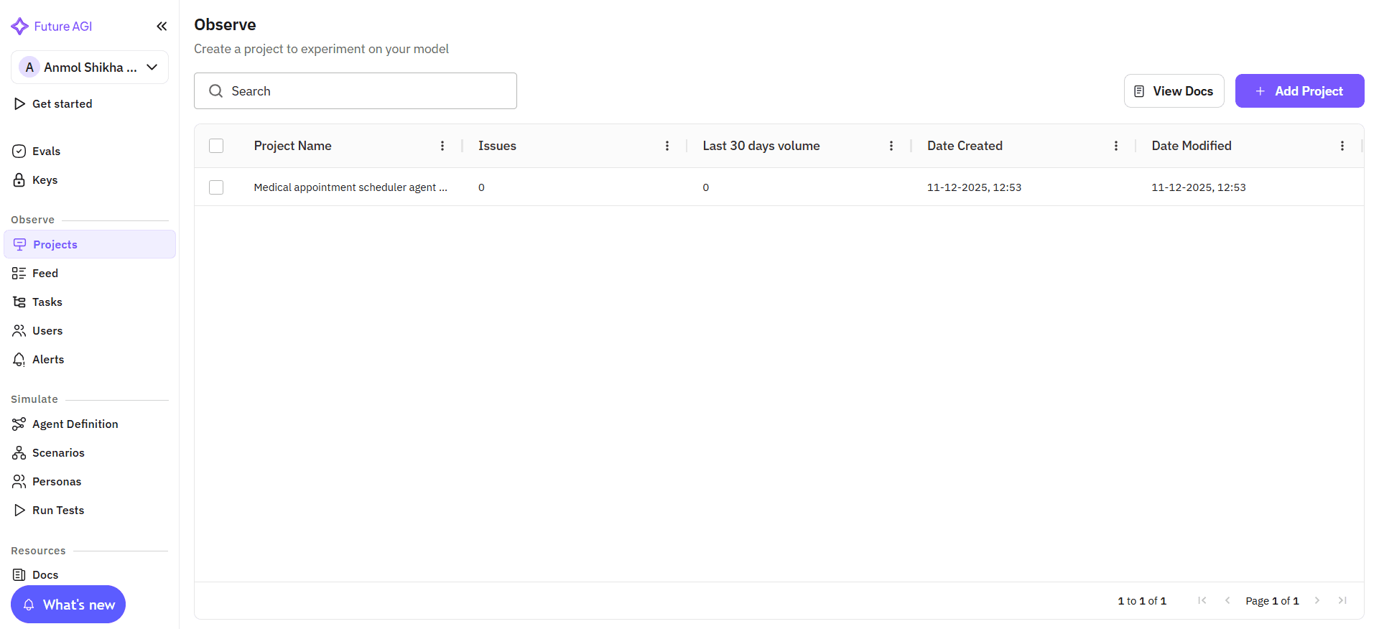Sort by Last 30 days volume header
The image size is (1379, 629).
point(761,146)
